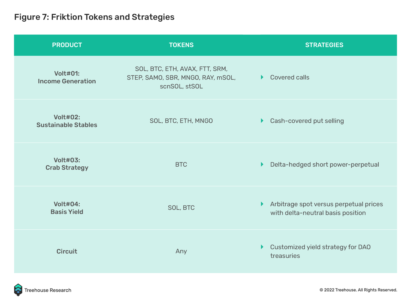411x307 pixels.
Task: Click the Delta-hedged short power-perpetual arrow bullet
Action: tap(262, 164)
